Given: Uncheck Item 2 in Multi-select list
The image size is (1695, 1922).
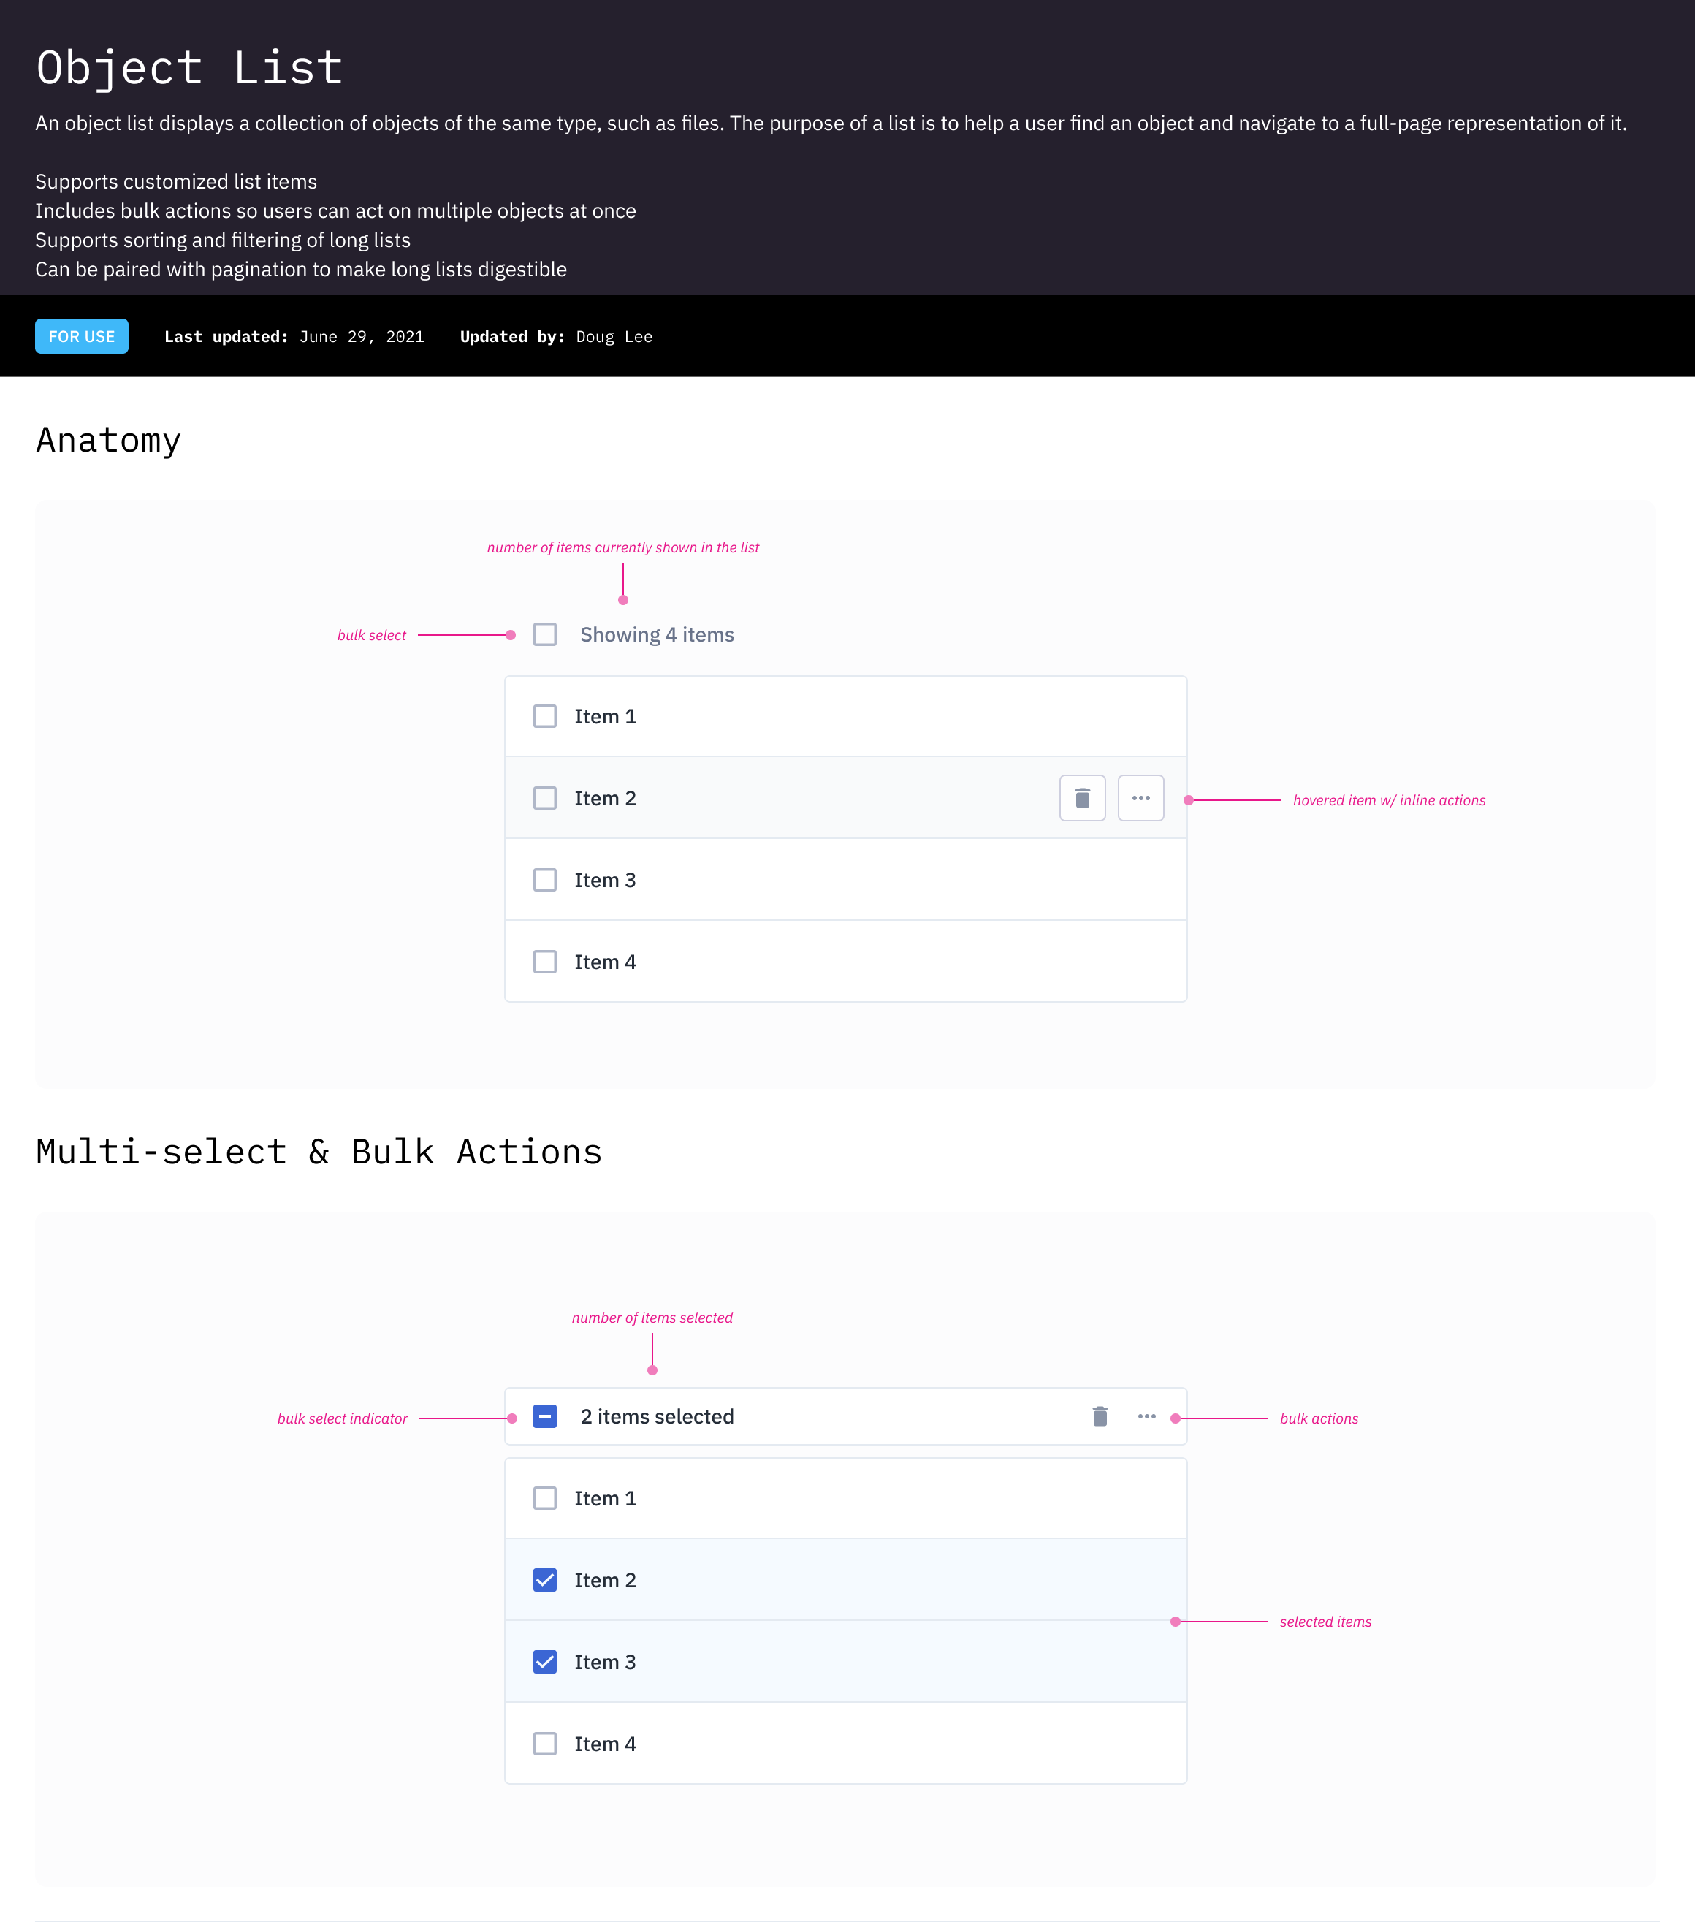Looking at the screenshot, I should tap(544, 1580).
